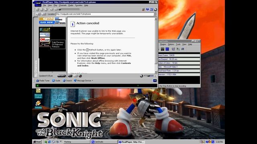Open the View menu in CamStudio
This screenshot has width=257, height=144.
184,44
